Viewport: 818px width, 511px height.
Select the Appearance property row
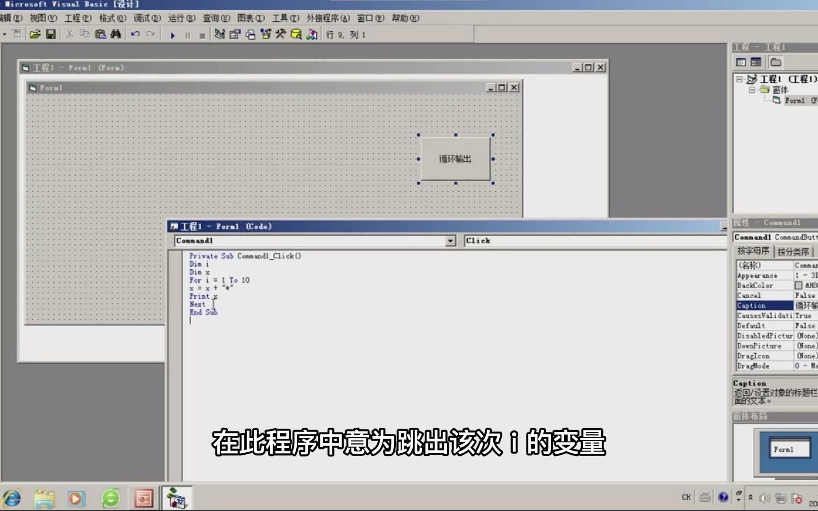[x=776, y=275]
